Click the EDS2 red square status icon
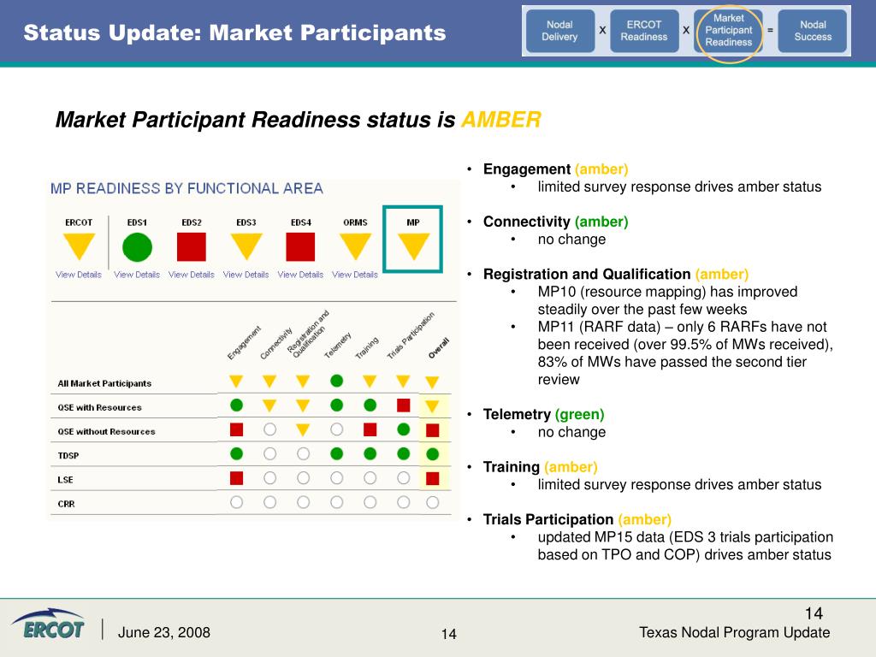This screenshot has width=876, height=657. pyautogui.click(x=192, y=247)
